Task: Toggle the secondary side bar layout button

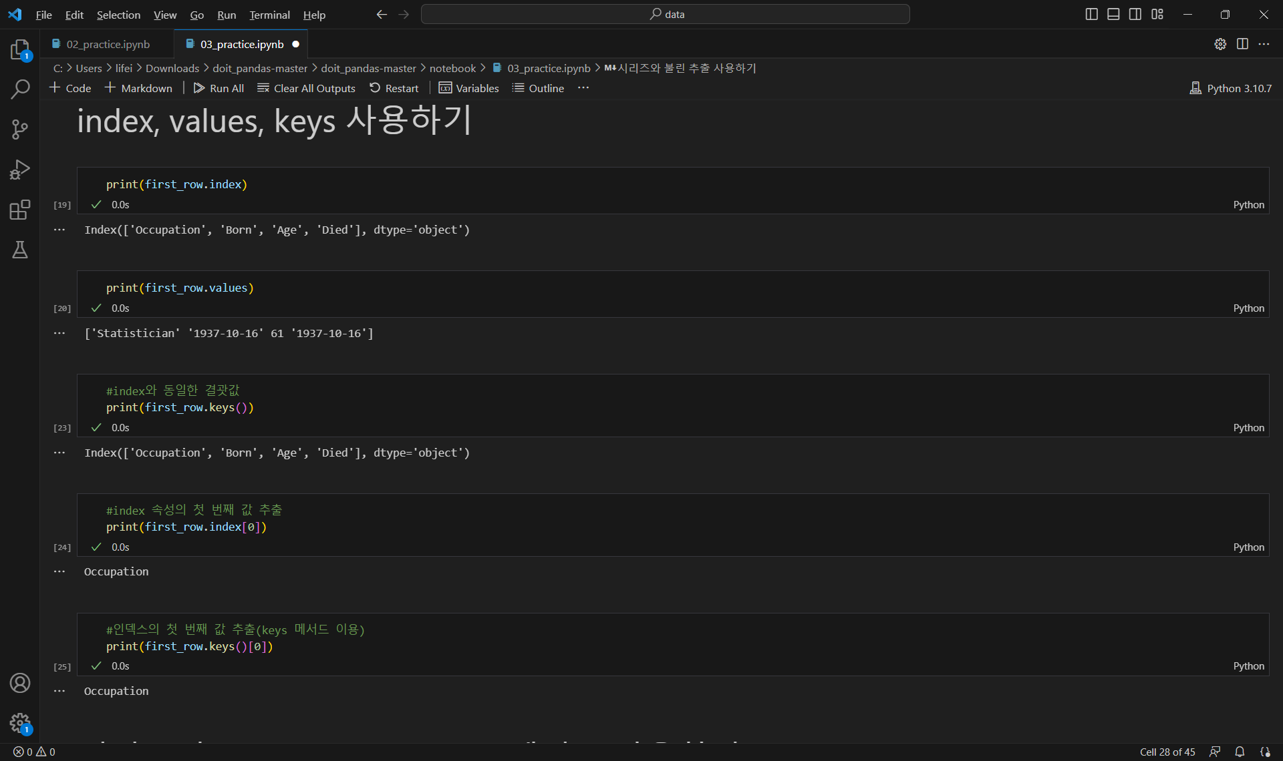Action: pos(1135,14)
